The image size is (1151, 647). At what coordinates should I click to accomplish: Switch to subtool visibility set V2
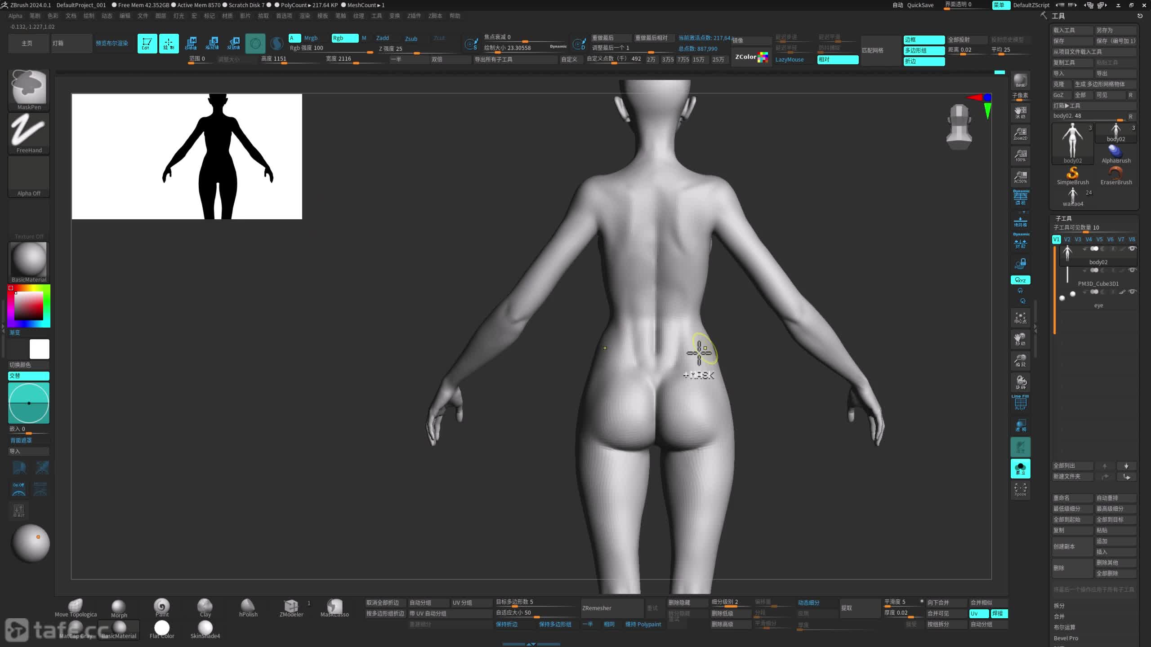pos(1067,239)
